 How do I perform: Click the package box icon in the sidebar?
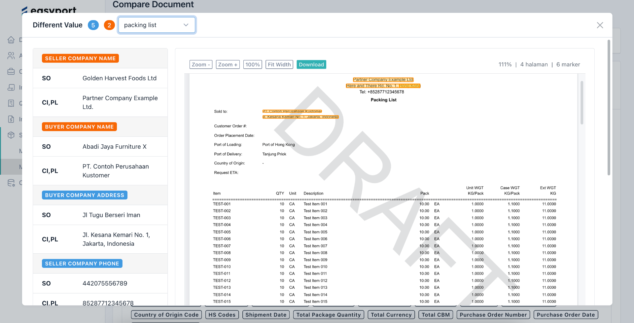(x=11, y=135)
